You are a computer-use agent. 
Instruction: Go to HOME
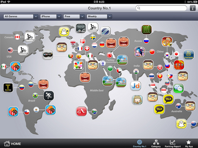click(x=12, y=144)
